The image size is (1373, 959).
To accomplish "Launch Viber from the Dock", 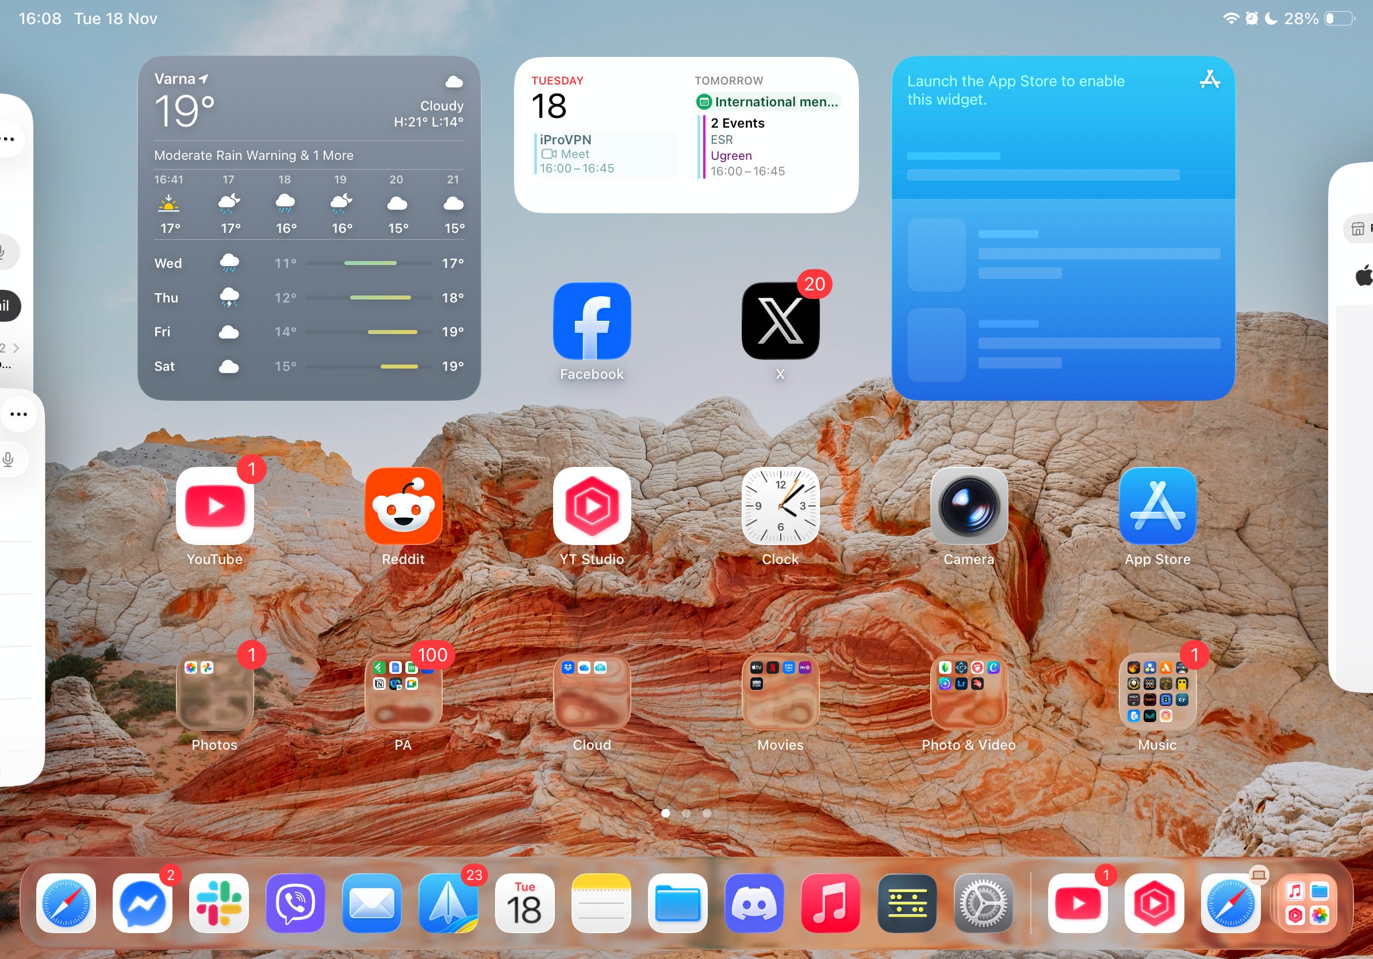I will (x=295, y=904).
